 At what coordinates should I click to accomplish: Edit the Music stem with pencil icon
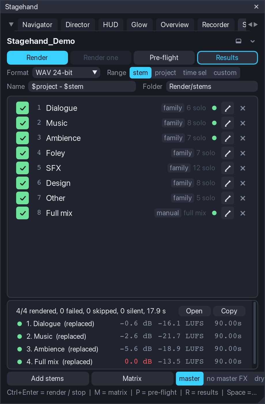(228, 123)
